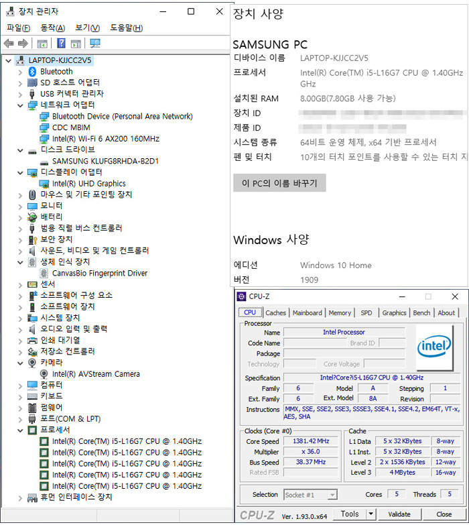Click the Core Speed value 1381.42 MHz

pos(311,441)
